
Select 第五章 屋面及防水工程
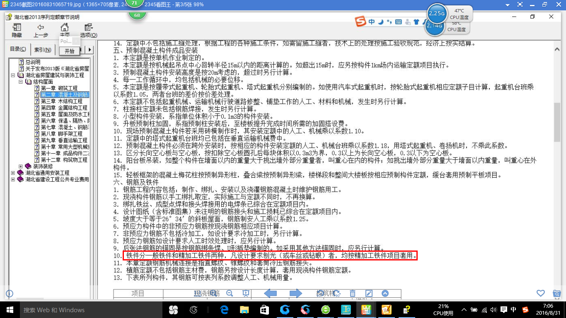[x=65, y=114]
